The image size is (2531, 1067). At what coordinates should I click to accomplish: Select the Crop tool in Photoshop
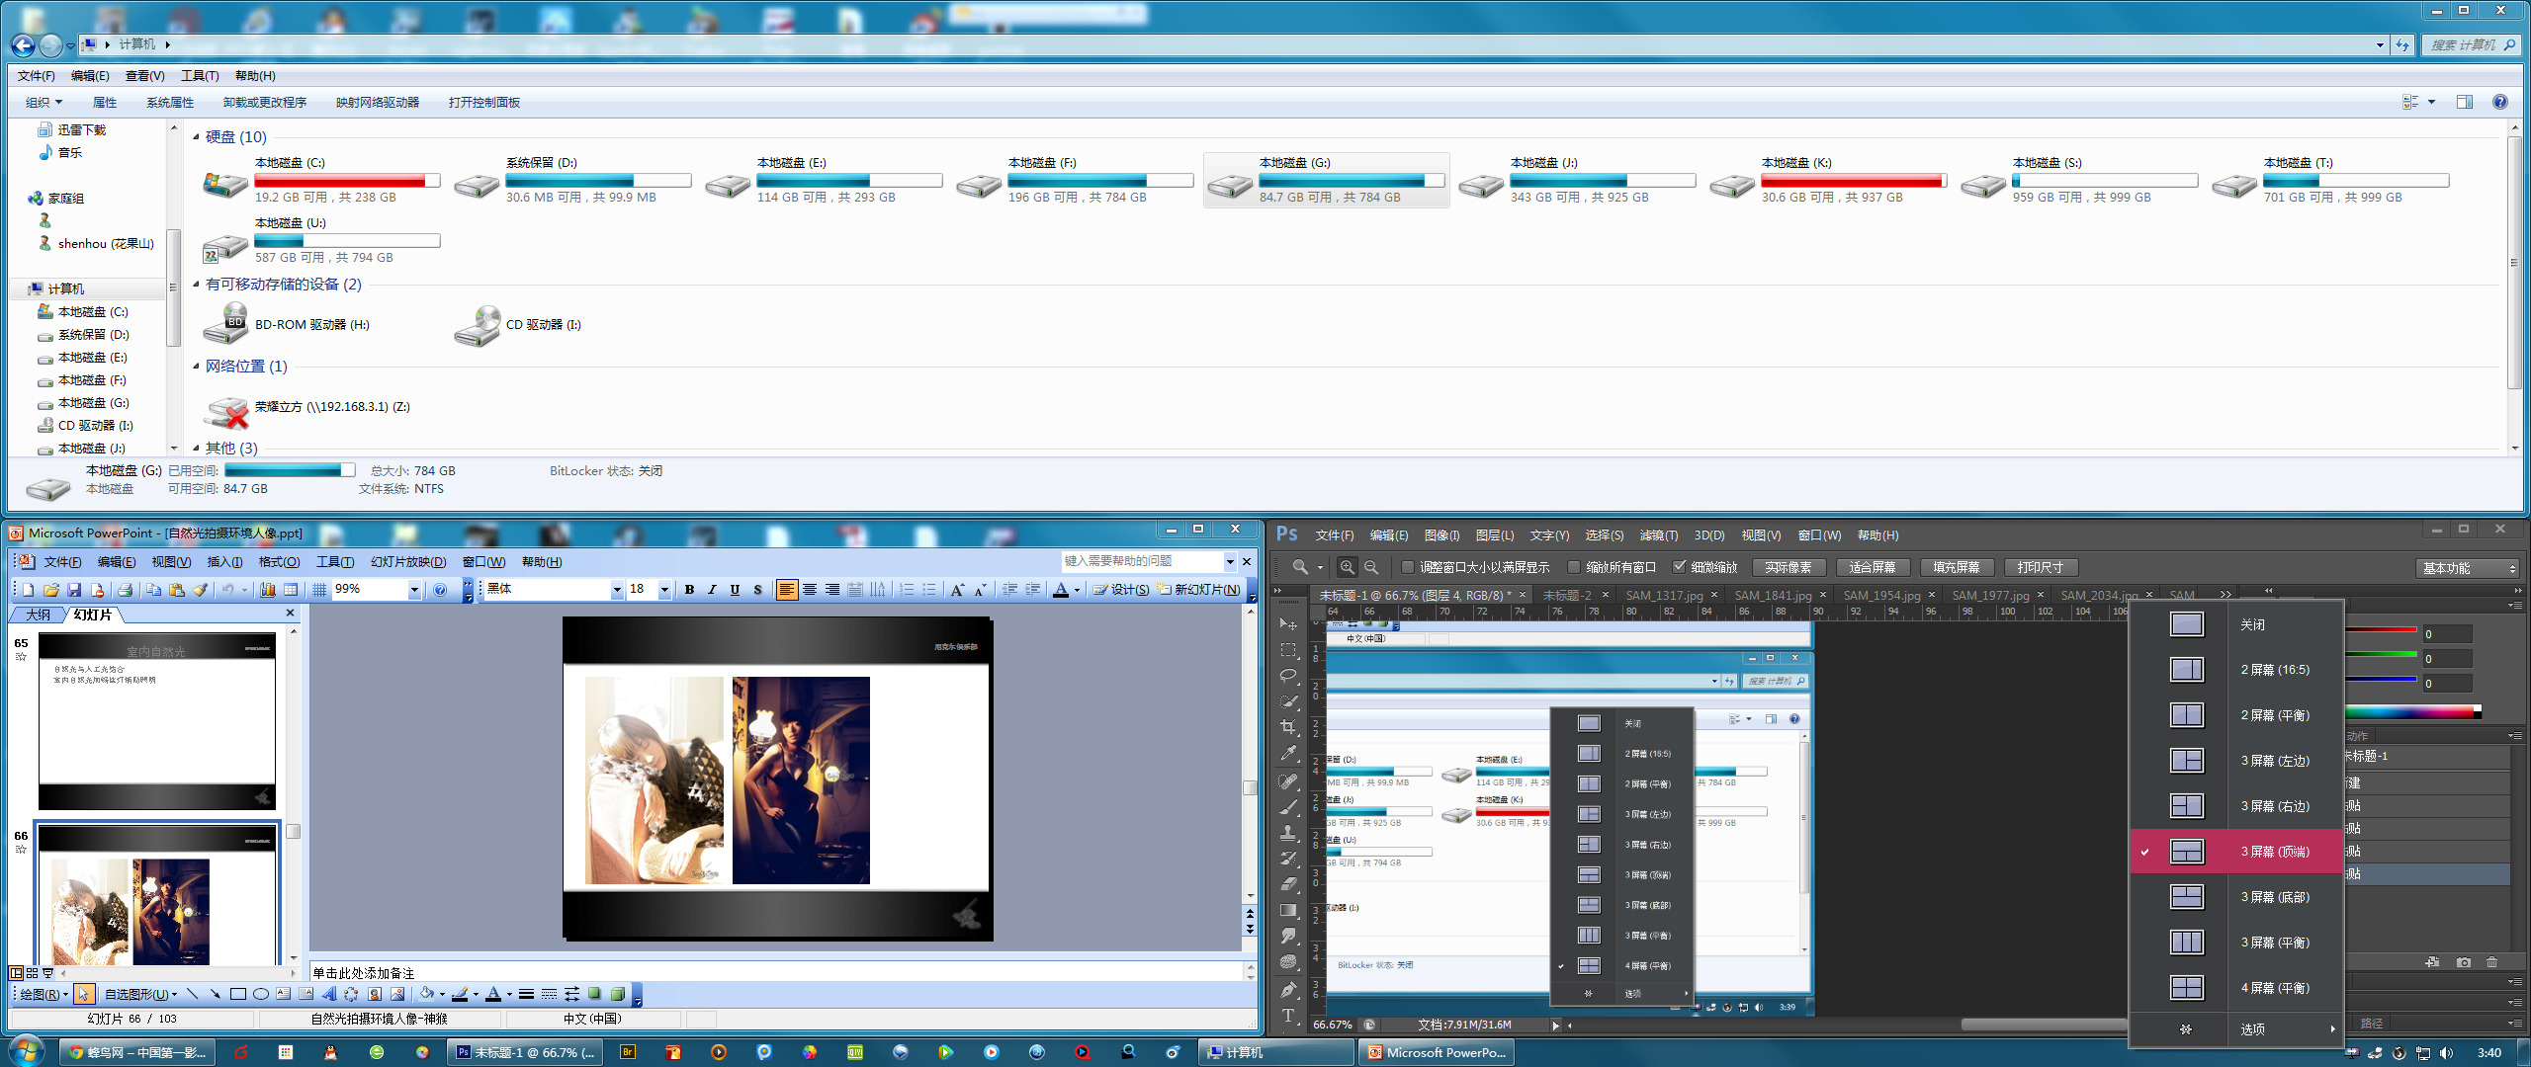pos(1287,727)
